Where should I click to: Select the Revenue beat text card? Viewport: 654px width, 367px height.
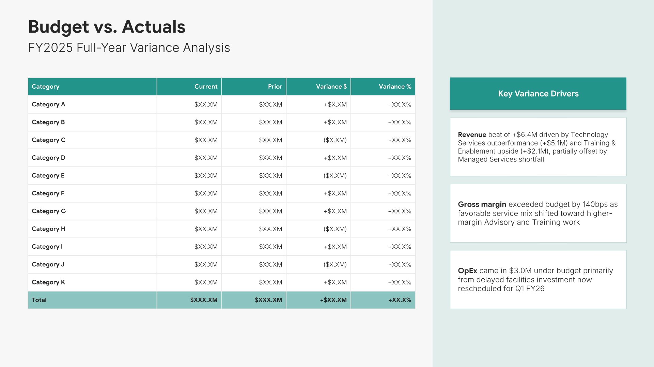tap(538, 147)
